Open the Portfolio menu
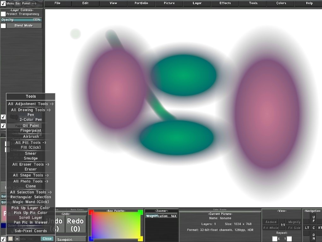The width and height of the screenshot is (322, 242). coord(141,3)
